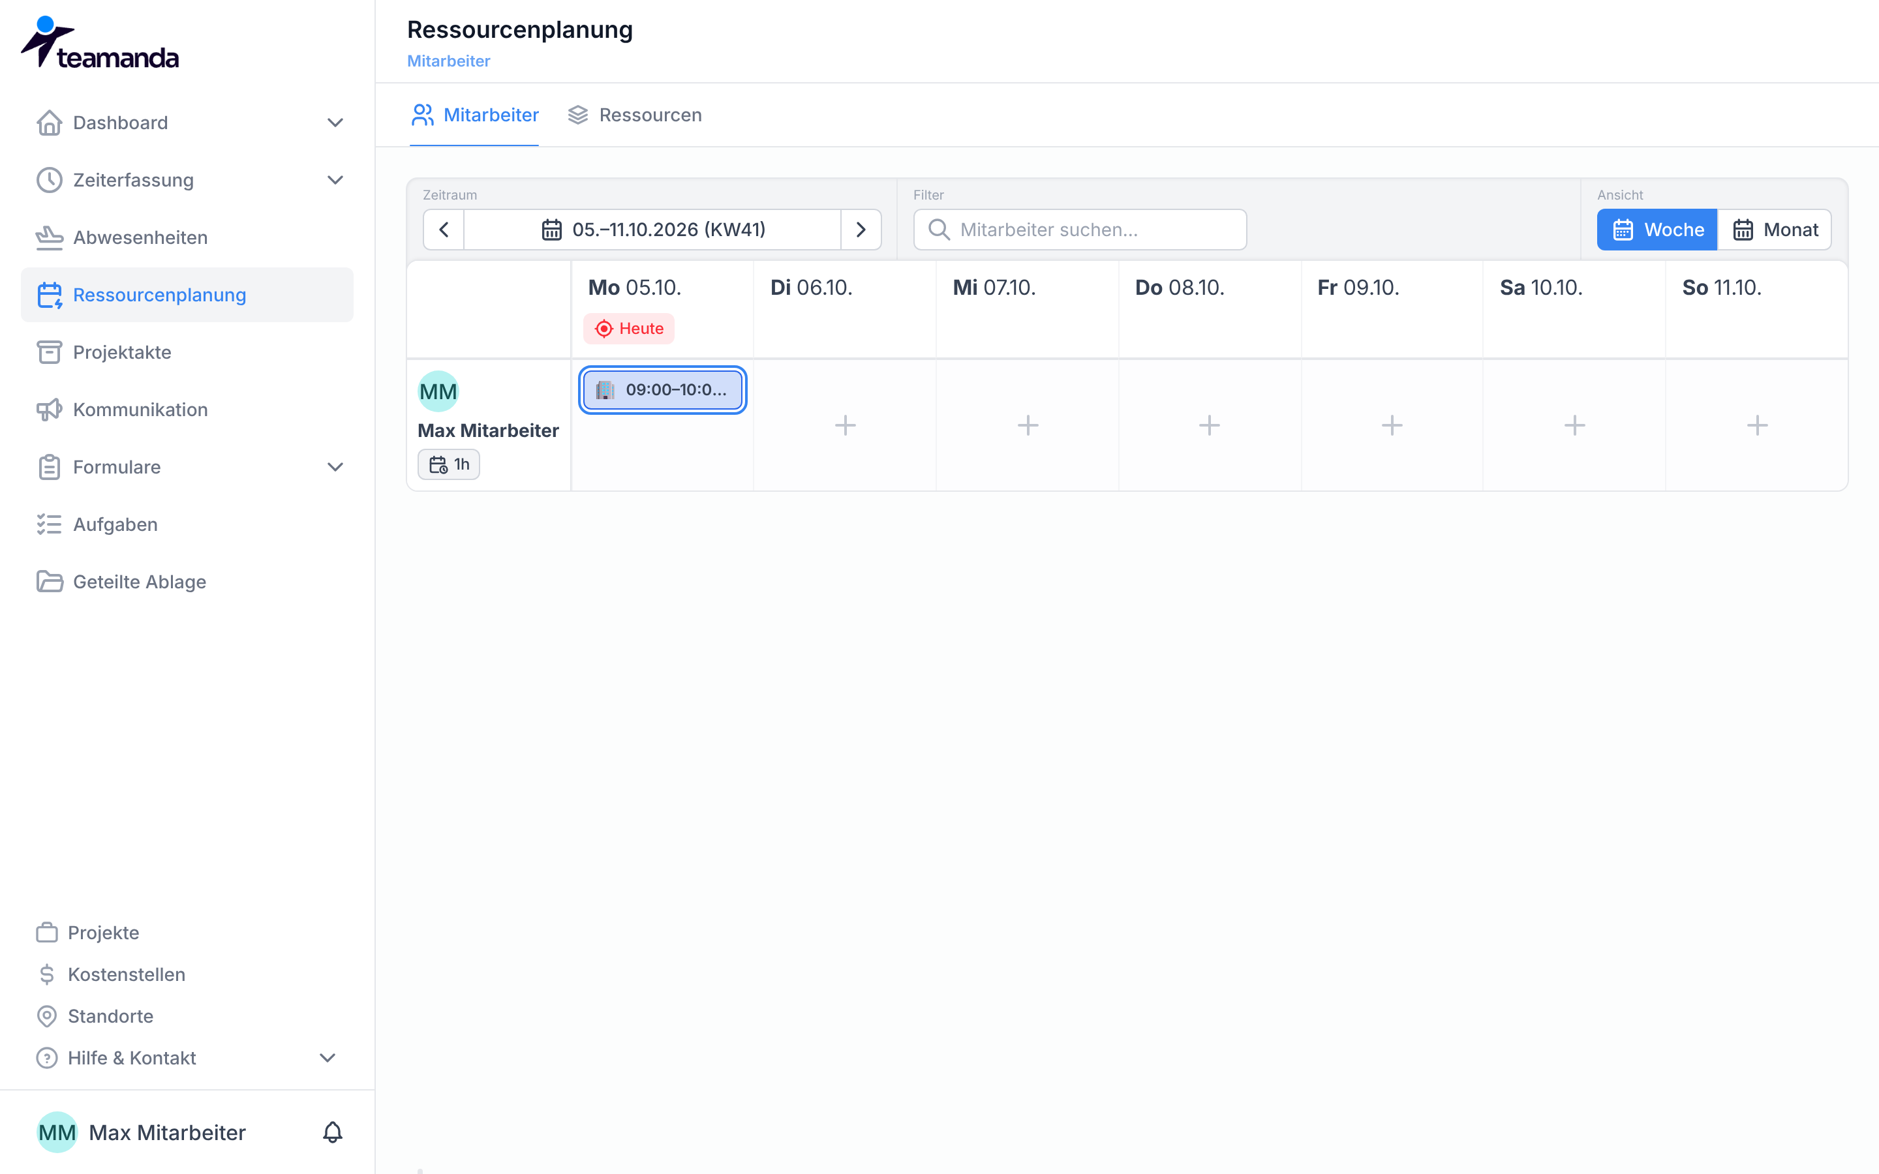Click the MM avatar in the planner row
Image resolution: width=1879 pixels, height=1174 pixels.
pos(438,391)
